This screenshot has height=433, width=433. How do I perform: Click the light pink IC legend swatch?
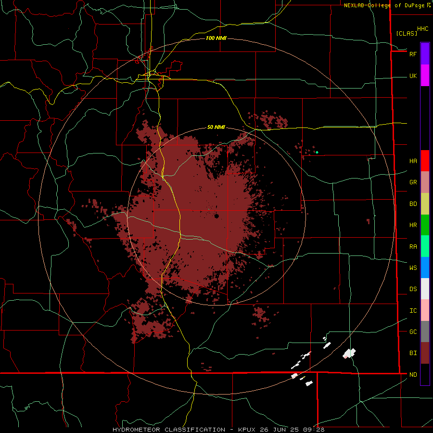point(425,310)
